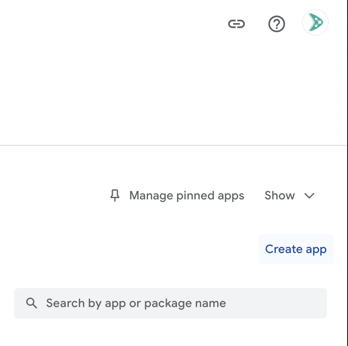Click the Show label to expand options
This screenshot has width=348, height=346.
tap(280, 196)
